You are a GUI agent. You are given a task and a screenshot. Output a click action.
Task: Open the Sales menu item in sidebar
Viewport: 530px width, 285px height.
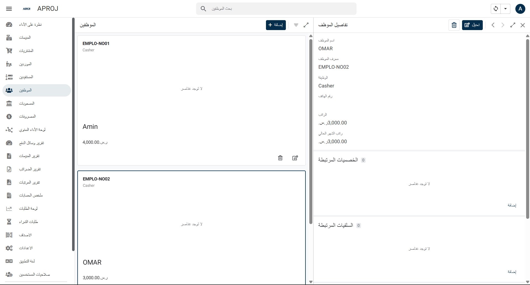tap(25, 38)
